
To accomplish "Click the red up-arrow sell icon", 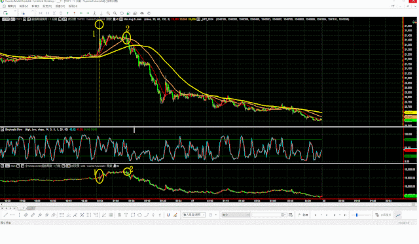I will coord(74,13).
